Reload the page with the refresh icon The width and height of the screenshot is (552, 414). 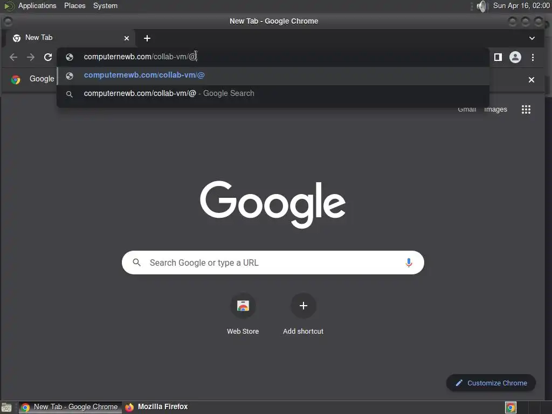(x=48, y=57)
